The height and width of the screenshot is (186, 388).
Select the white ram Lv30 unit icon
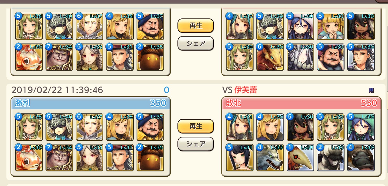(x=331, y=158)
